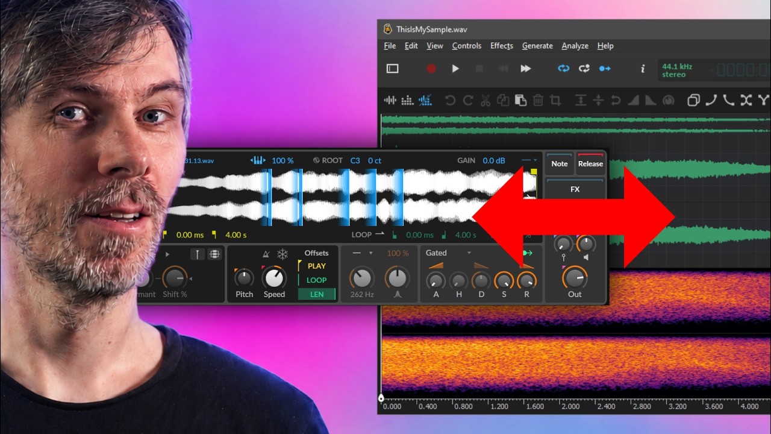Toggle combined waveform and spectral view
This screenshot has width=771, height=434.
coord(425,100)
